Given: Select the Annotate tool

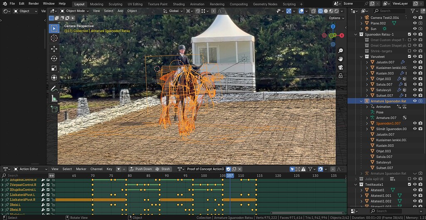Looking at the screenshot, I should click(x=54, y=88).
